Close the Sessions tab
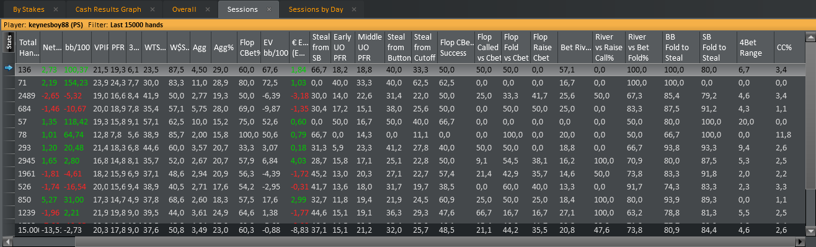 tap(268, 10)
